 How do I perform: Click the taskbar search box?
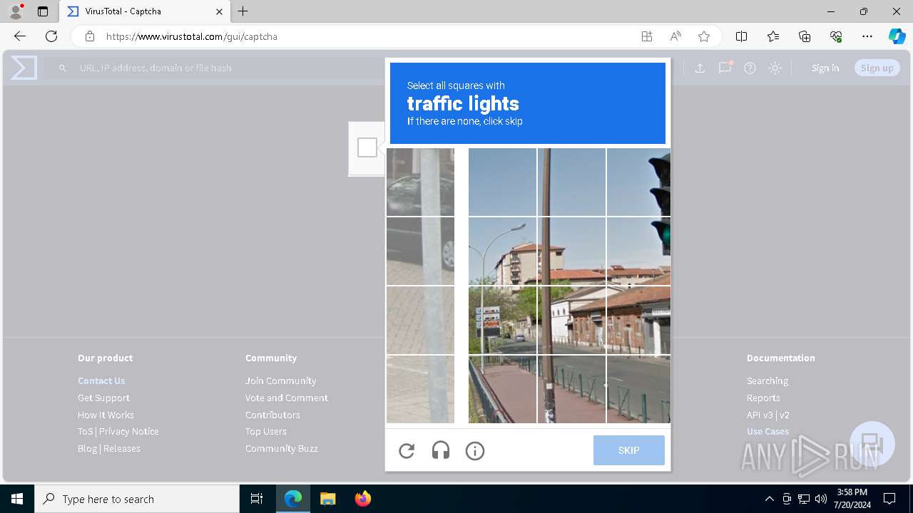point(137,499)
